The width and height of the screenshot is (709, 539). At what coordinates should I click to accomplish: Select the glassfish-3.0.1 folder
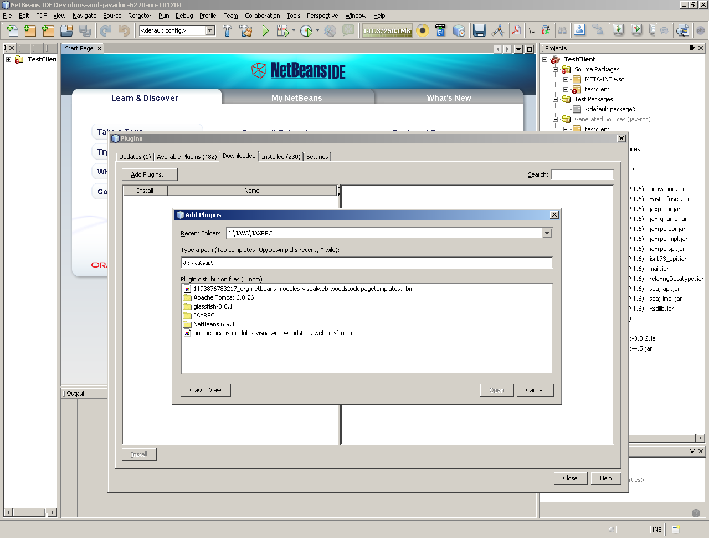[208, 306]
